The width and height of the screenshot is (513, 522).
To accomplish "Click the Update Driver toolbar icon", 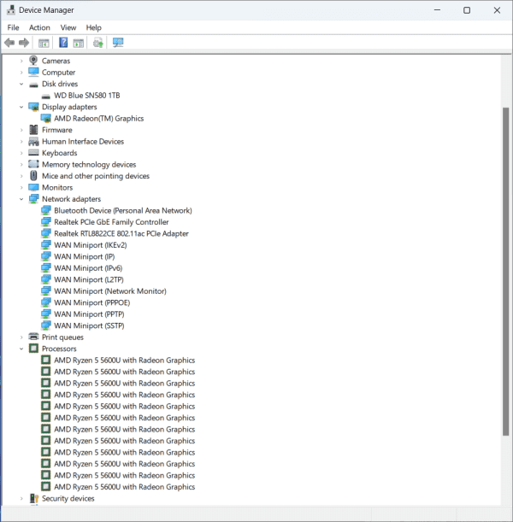I will pos(98,43).
